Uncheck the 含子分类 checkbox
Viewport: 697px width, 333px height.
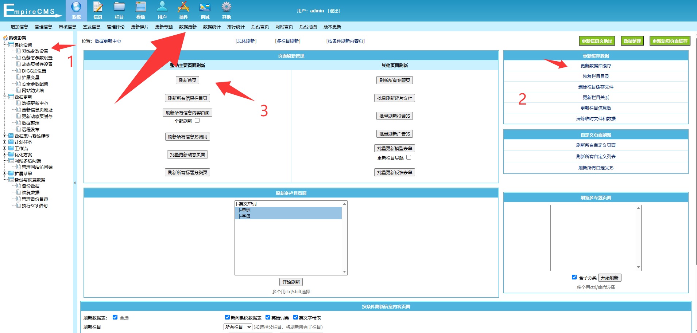pos(574,277)
